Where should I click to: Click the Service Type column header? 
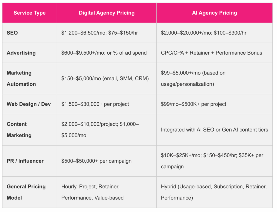(29, 13)
